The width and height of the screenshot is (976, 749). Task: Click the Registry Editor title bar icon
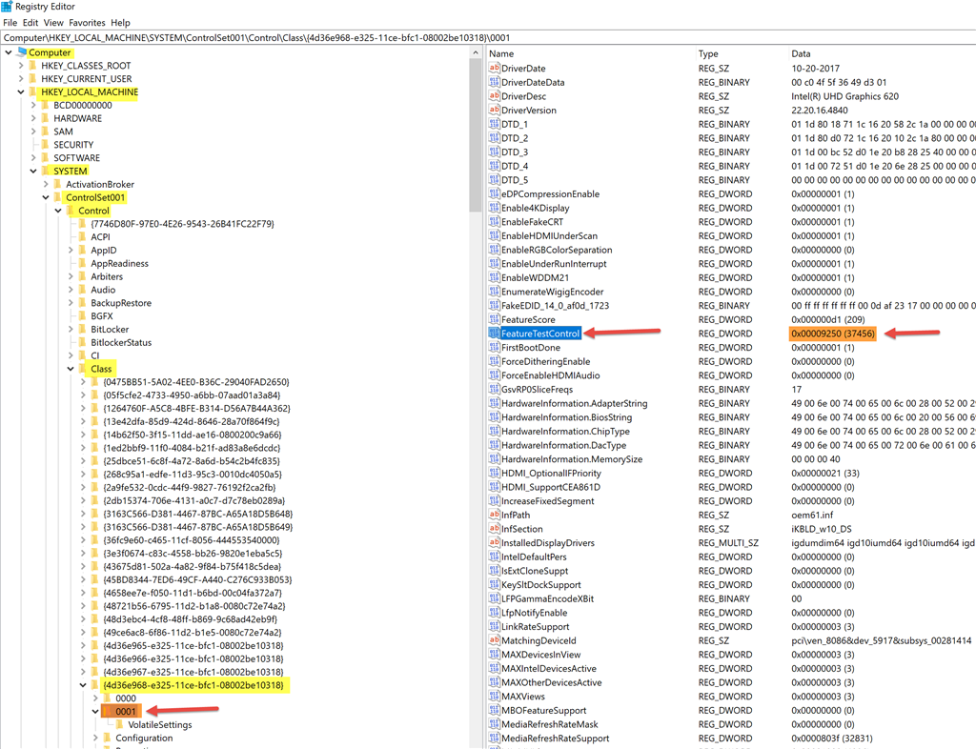pos(7,7)
